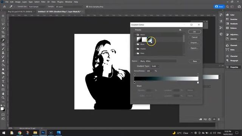Open the Layer menu
Image resolution: width=242 pixels, height=136 pixels.
(x=24, y=2)
